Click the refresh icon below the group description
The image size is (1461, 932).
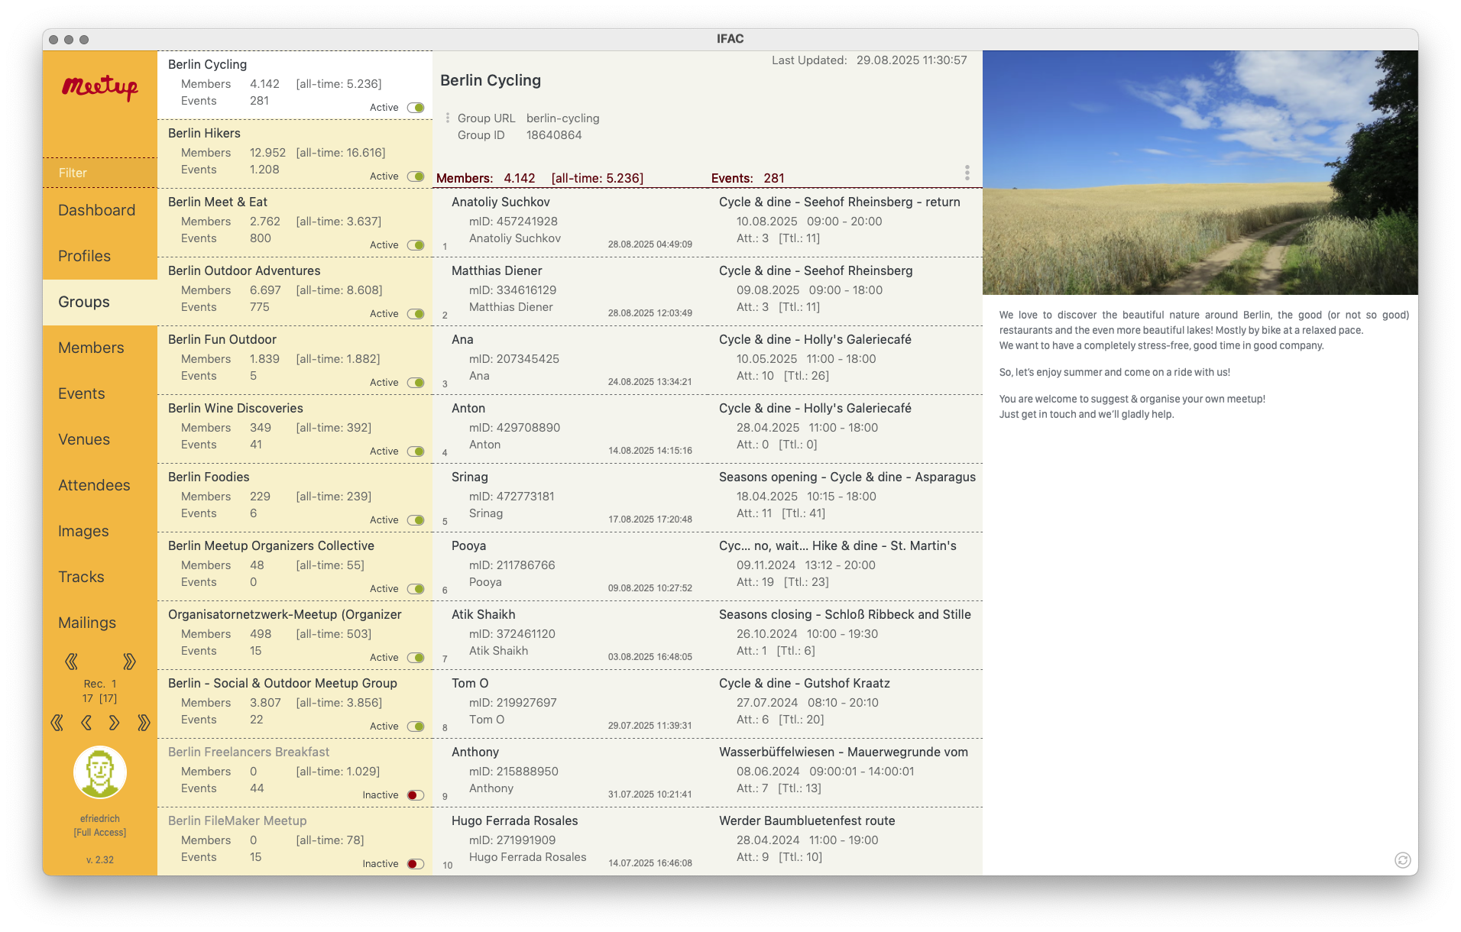click(x=1402, y=860)
